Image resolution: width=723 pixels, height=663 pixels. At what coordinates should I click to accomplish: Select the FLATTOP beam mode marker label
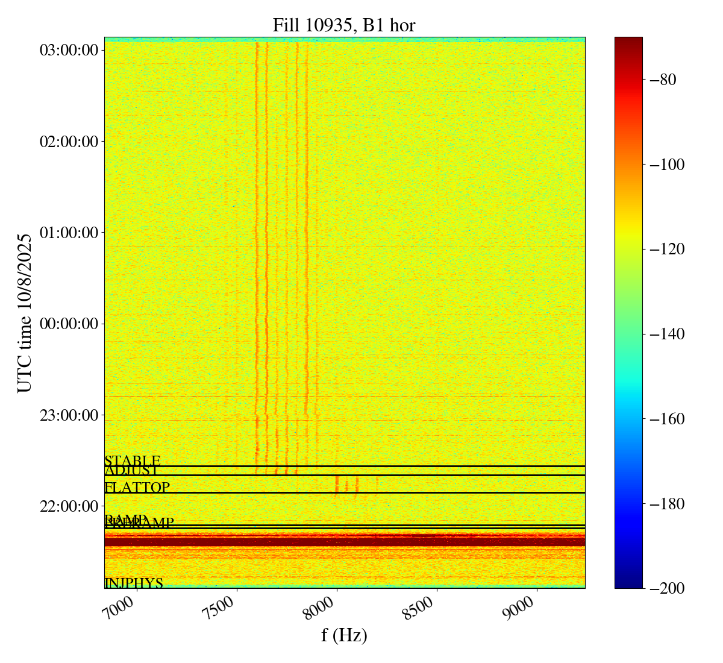click(x=137, y=487)
